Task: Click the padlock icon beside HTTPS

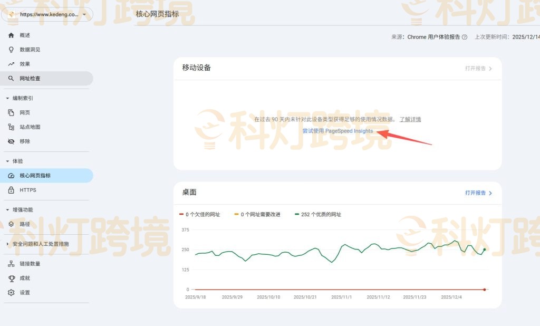Action: tap(11, 190)
